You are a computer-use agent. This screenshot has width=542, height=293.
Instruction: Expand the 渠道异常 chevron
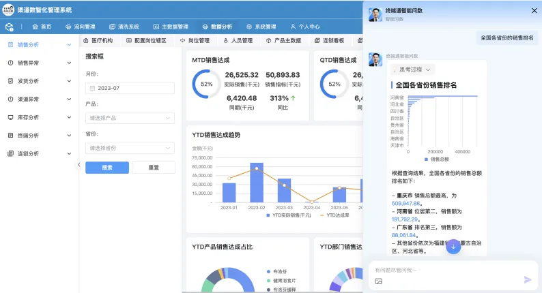69,99
